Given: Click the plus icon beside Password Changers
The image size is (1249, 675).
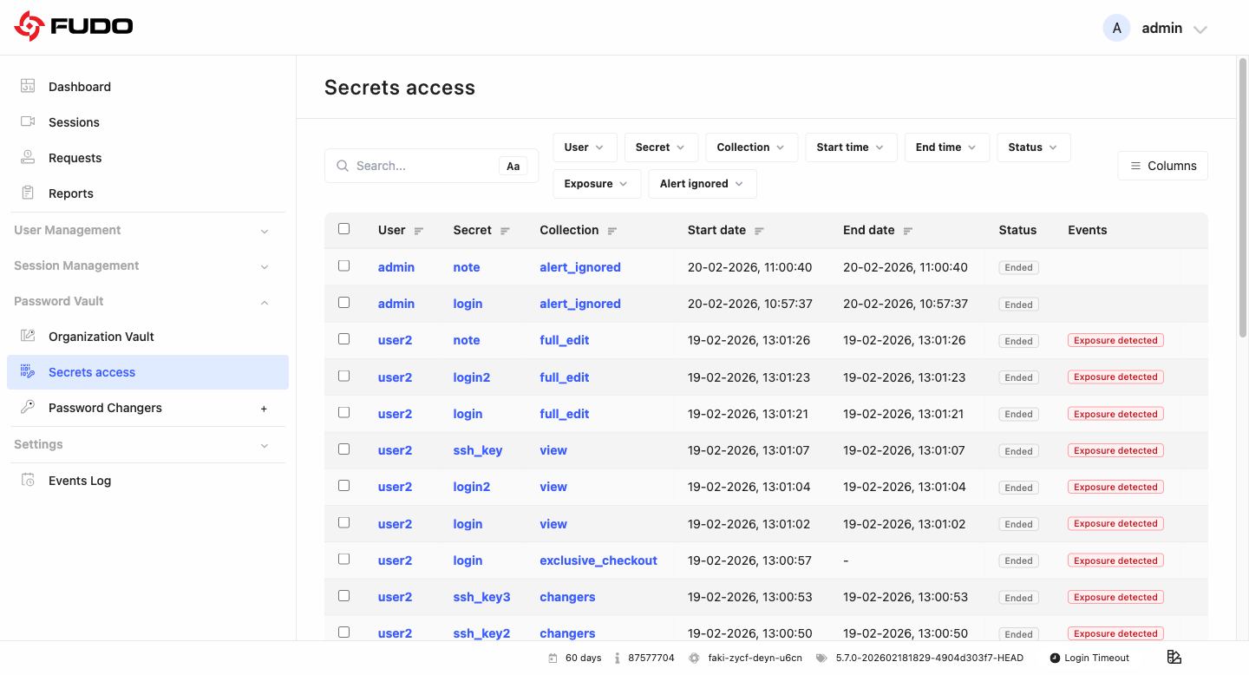Looking at the screenshot, I should [265, 408].
